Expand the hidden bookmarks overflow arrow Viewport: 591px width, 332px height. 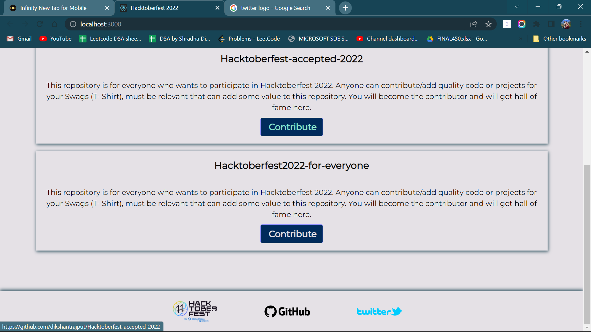[x=521, y=39]
